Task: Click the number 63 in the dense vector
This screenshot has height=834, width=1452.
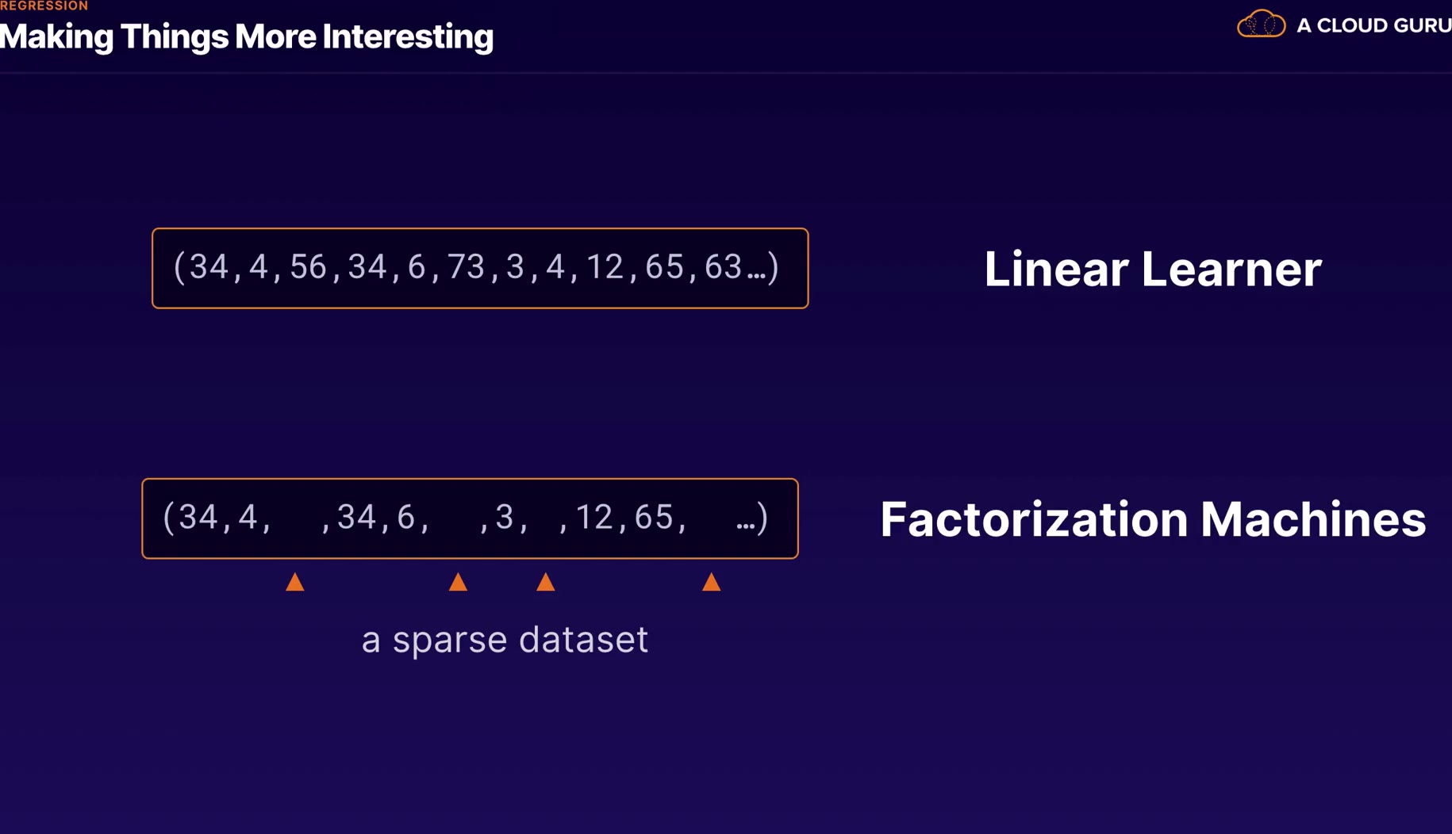Action: [723, 267]
